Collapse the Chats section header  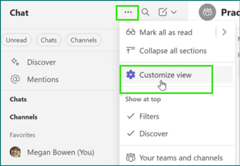pyautogui.click(x=18, y=100)
